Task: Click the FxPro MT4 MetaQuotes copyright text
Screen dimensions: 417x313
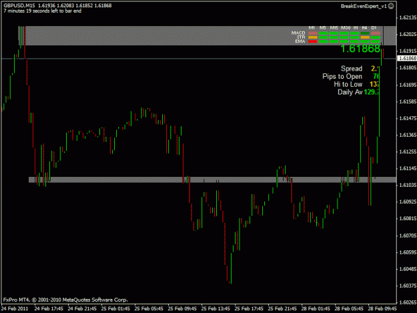Action: [65, 300]
